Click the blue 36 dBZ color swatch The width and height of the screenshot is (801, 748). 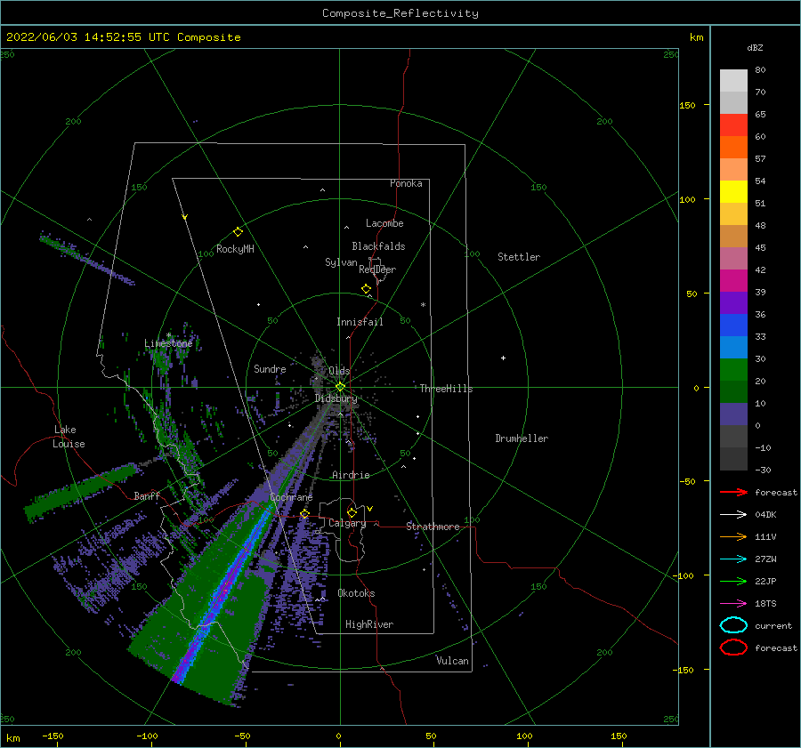(733, 325)
